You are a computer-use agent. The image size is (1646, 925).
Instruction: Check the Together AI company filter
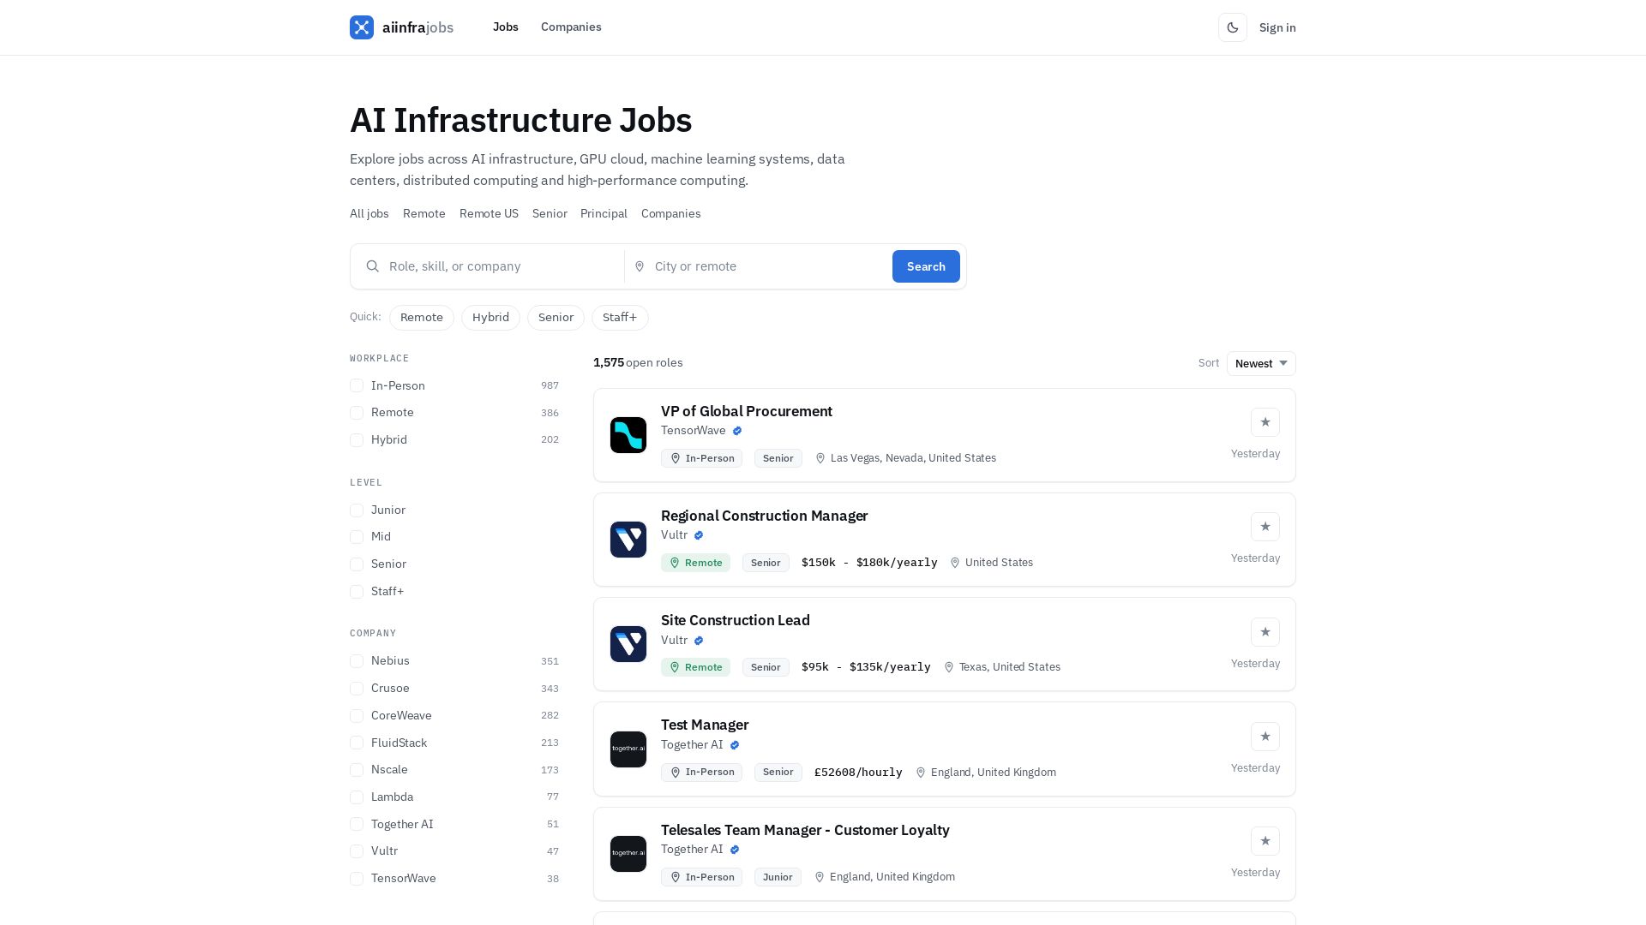[357, 825]
